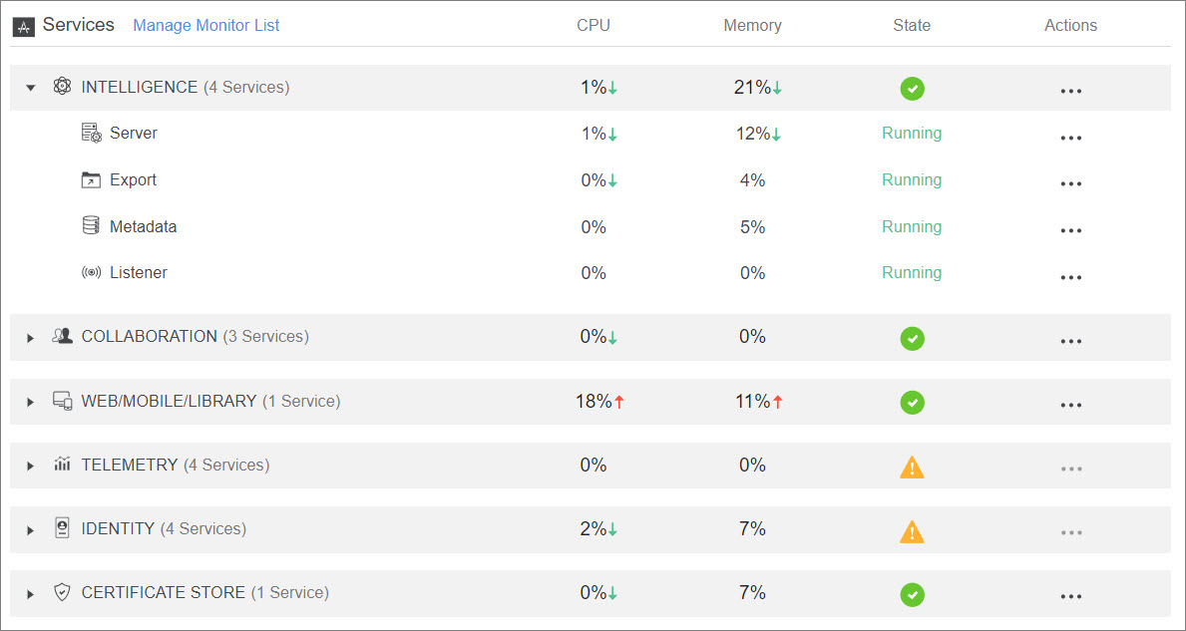Click the Server service icon

pos(92,133)
